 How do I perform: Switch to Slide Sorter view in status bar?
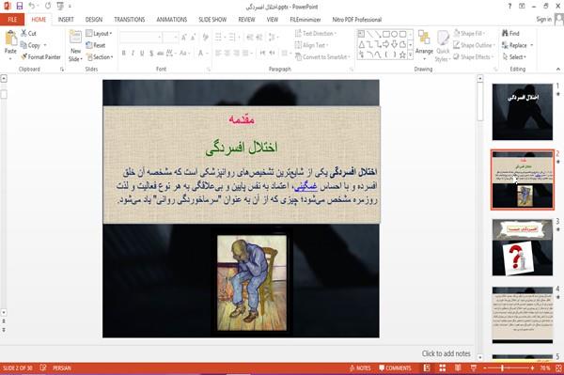tap(443, 367)
